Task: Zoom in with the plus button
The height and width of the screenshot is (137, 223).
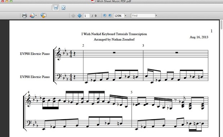Action: point(110,15)
